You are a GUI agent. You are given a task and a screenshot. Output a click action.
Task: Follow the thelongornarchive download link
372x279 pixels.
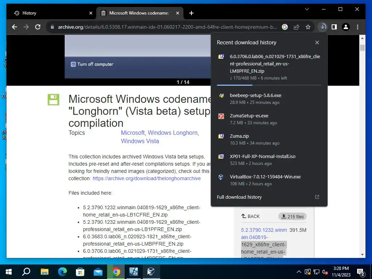[147, 178]
